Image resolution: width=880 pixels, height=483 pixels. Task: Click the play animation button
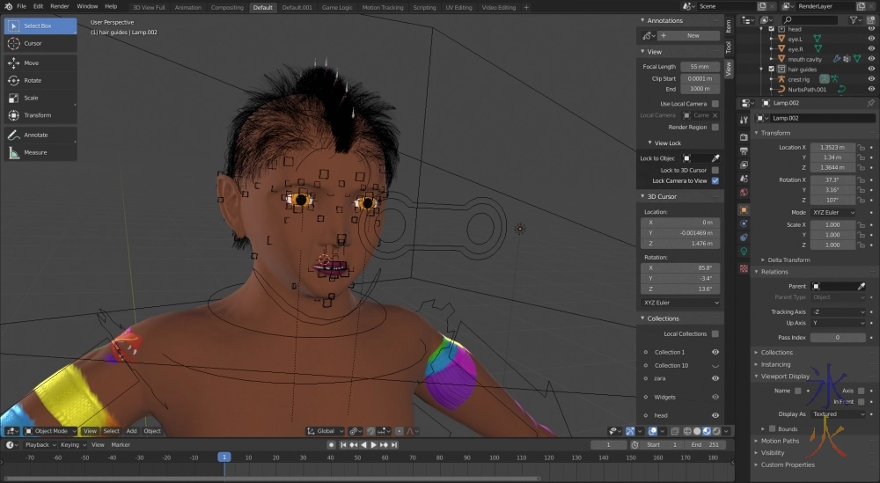(x=373, y=445)
